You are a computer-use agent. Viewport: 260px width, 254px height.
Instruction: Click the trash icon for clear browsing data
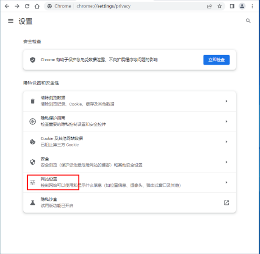[33, 101]
